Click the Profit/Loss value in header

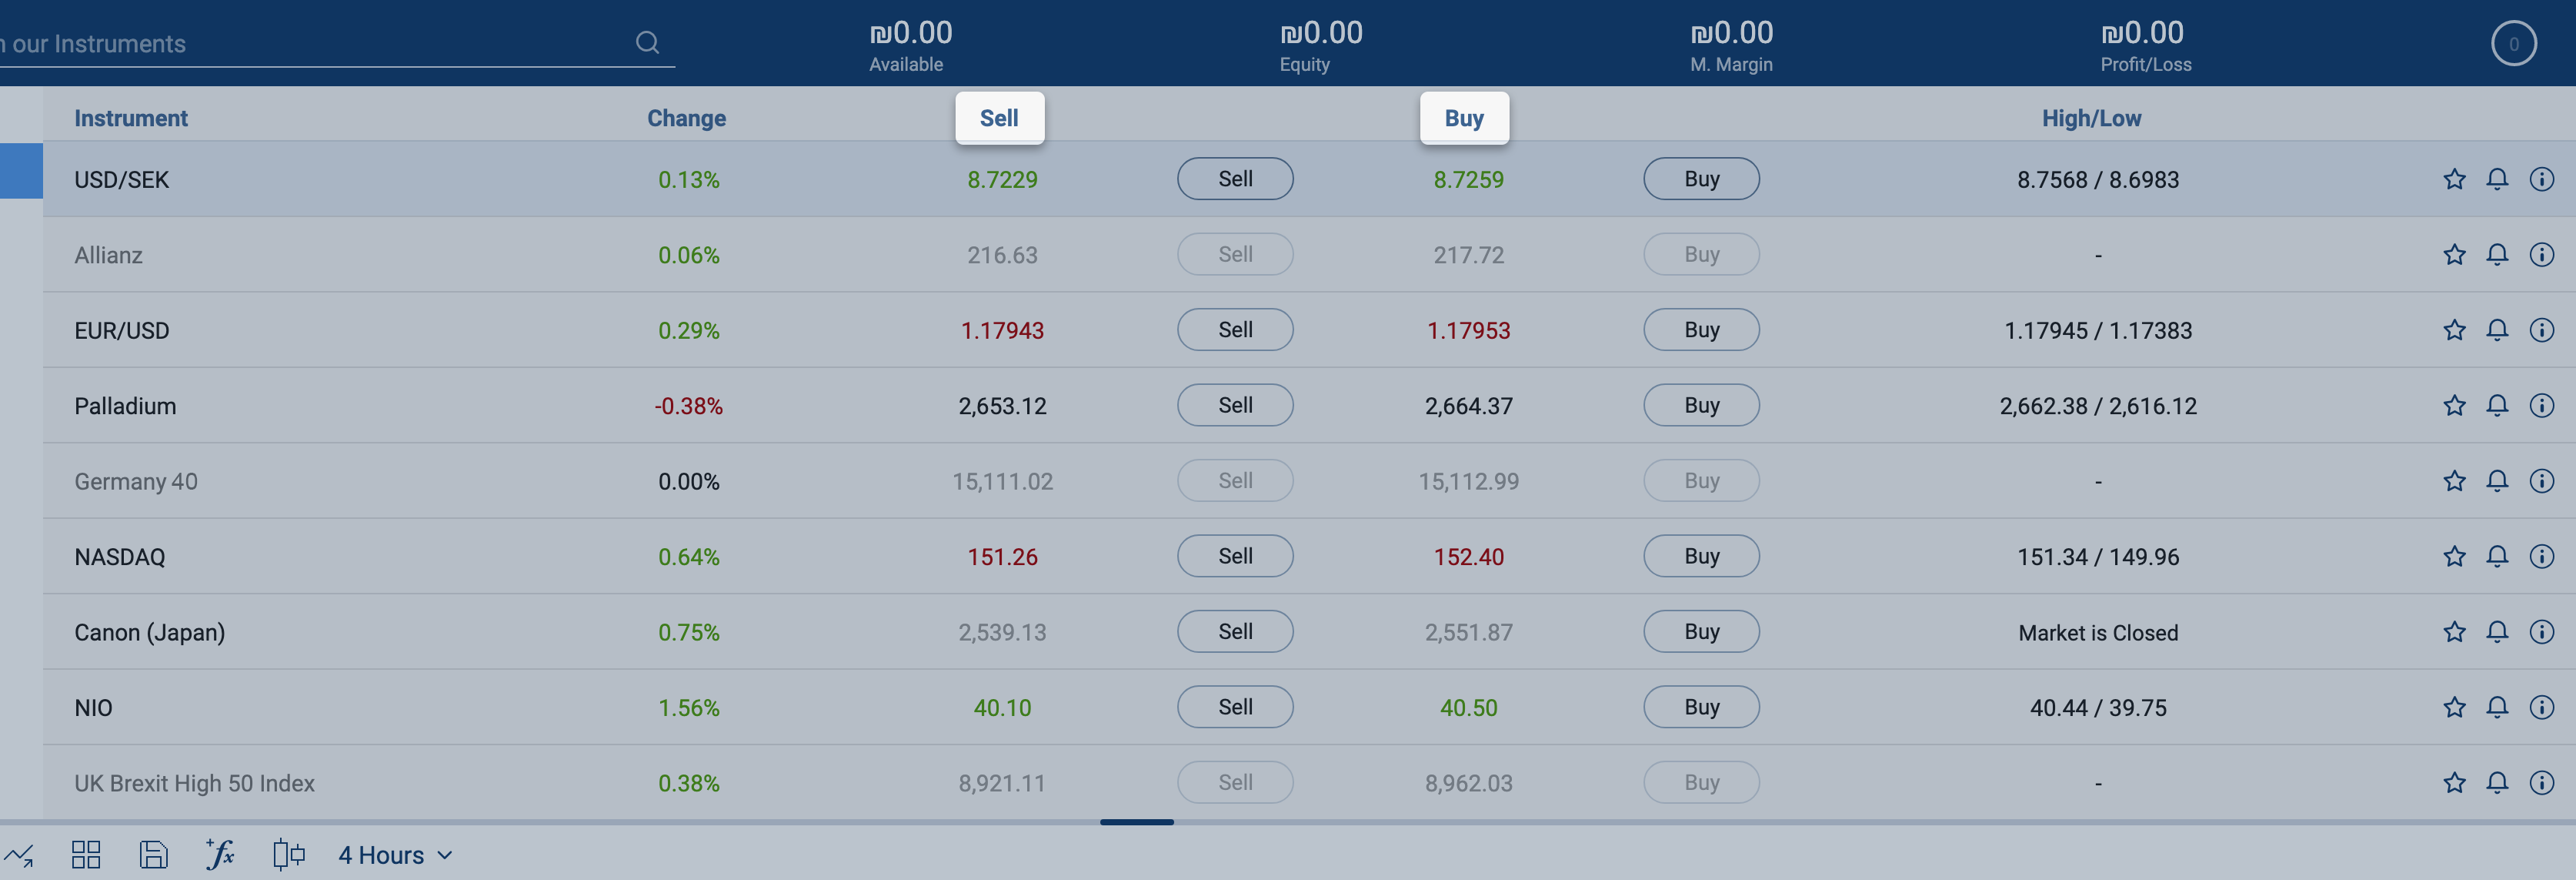point(2142,32)
